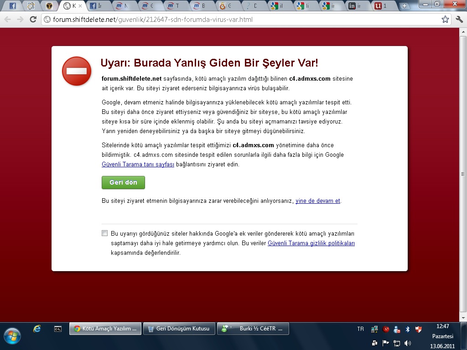
Task: Click the date 13.06.2011 in the taskbar
Action: (x=442, y=346)
